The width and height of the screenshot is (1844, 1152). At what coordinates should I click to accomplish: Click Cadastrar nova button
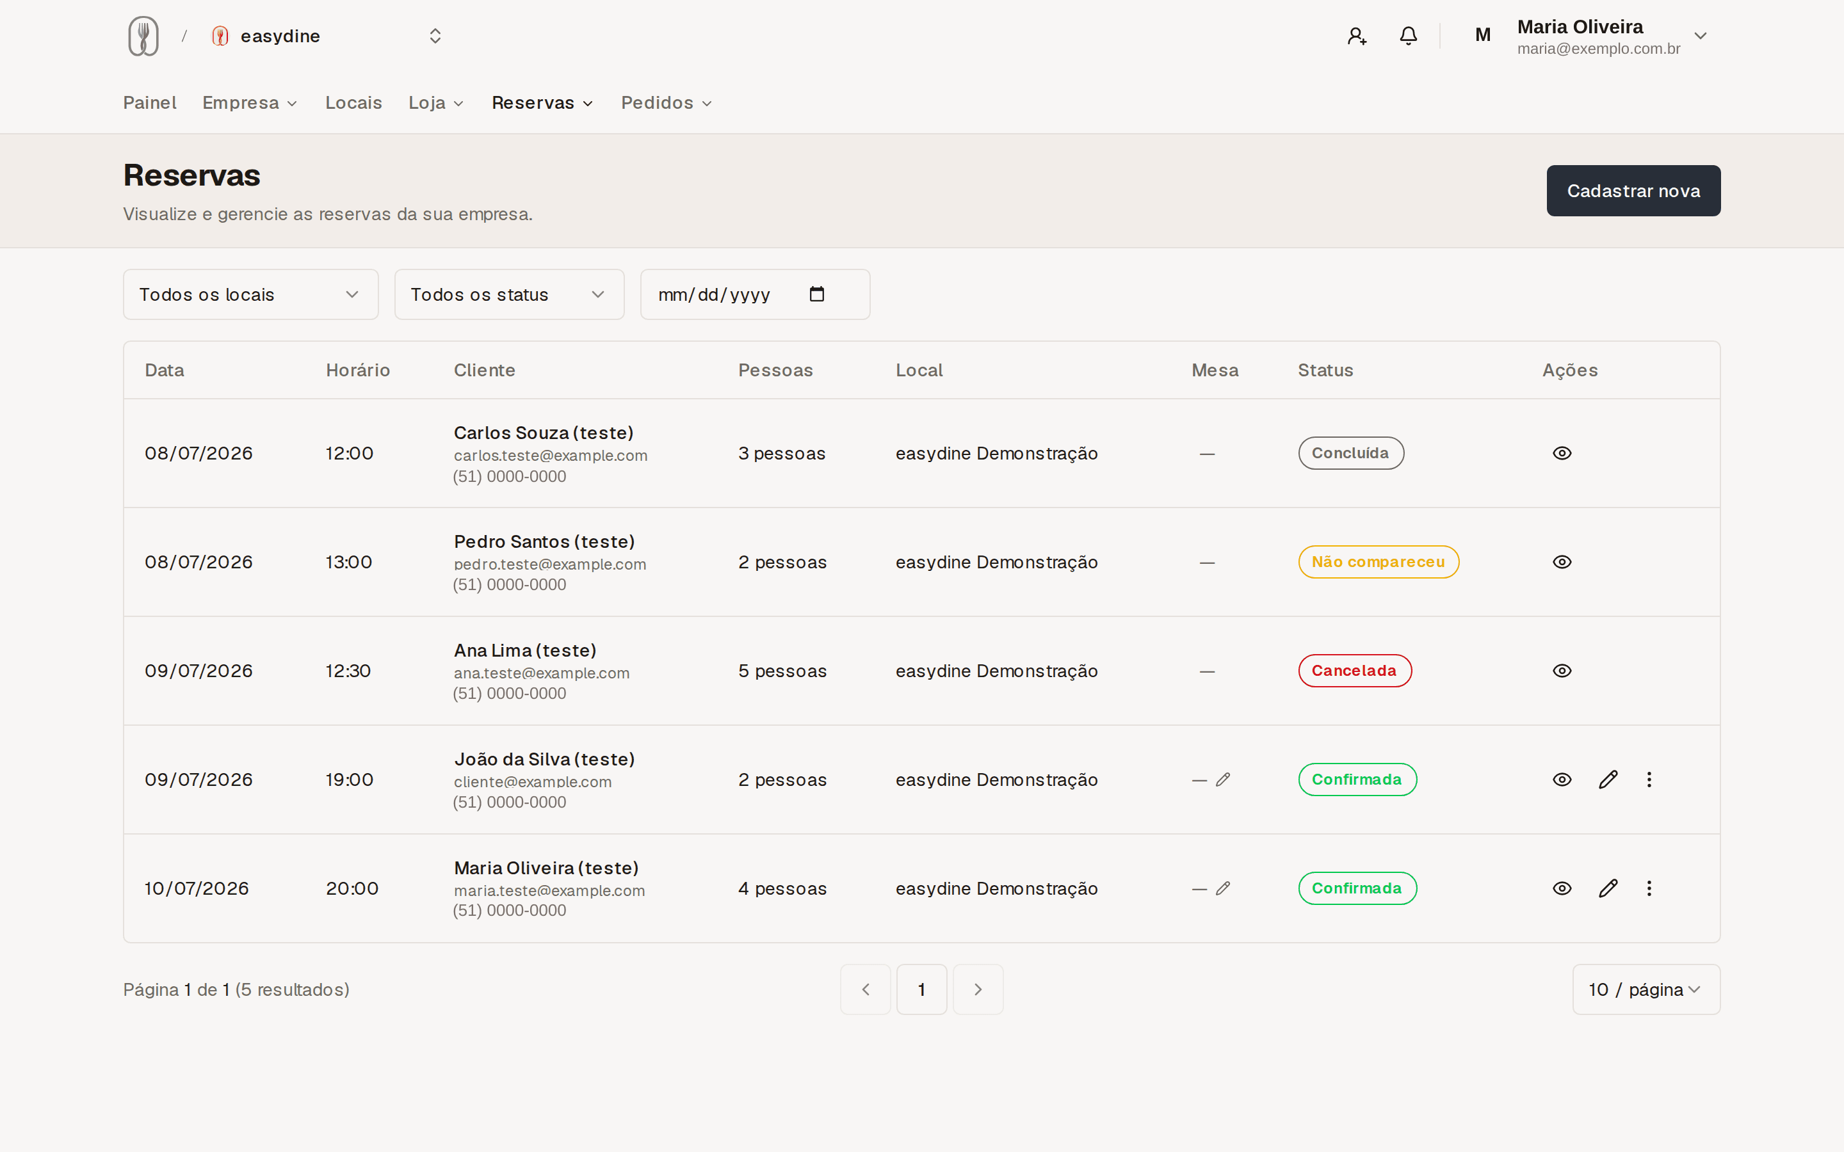click(x=1633, y=191)
